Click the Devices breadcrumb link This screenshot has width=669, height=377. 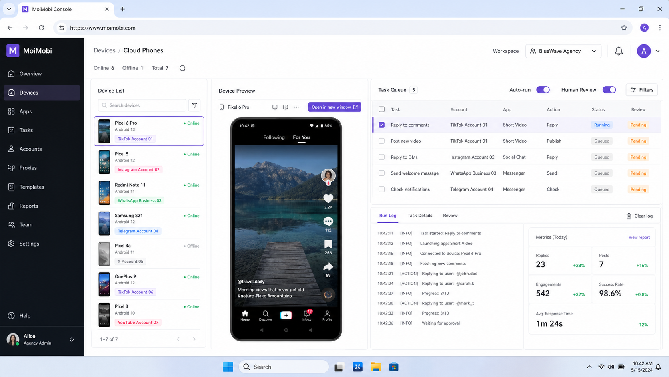pos(104,50)
